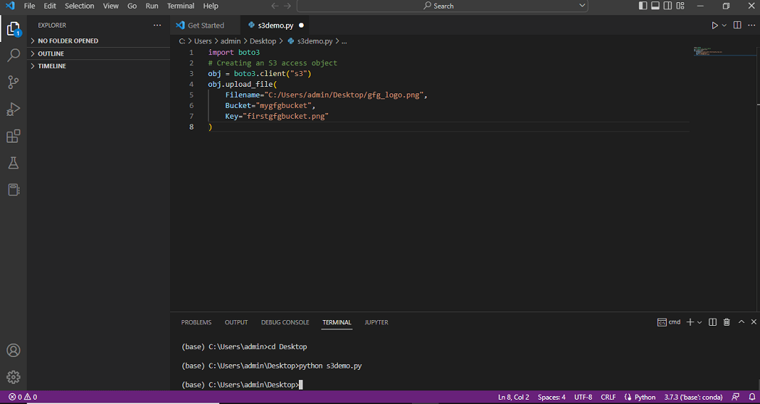Open the Search view in activity bar
760x404 pixels.
pyautogui.click(x=13, y=55)
